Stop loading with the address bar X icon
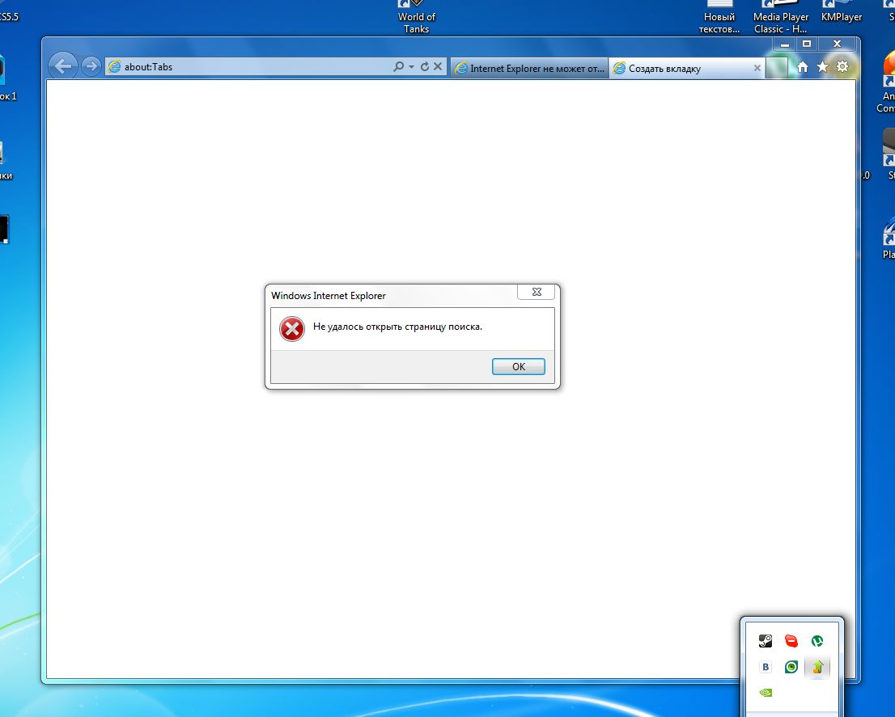This screenshot has width=895, height=717. coord(438,66)
